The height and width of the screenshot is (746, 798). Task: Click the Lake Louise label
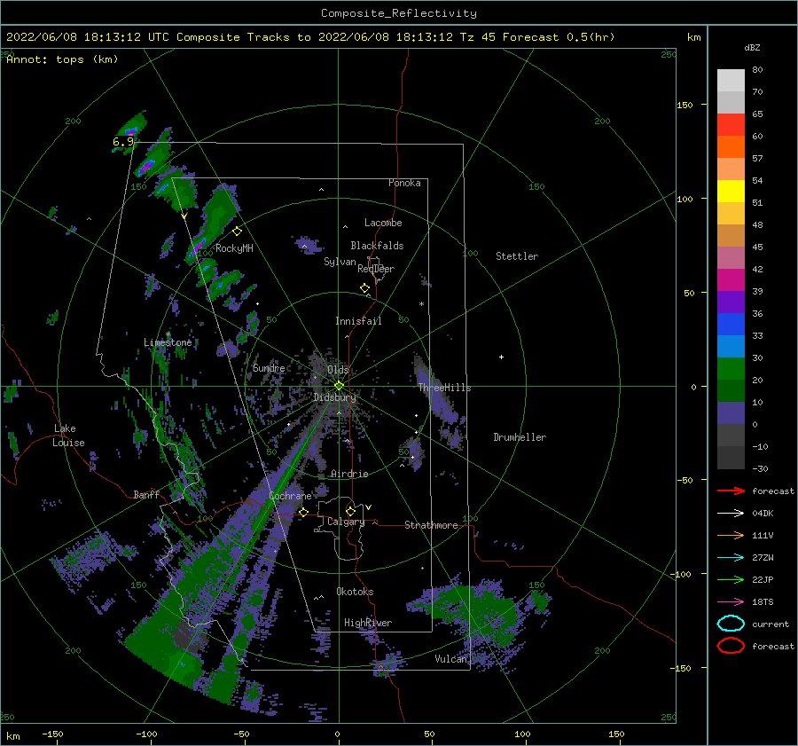pyautogui.click(x=68, y=436)
